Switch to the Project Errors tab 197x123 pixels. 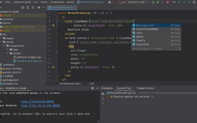(x=146, y=88)
